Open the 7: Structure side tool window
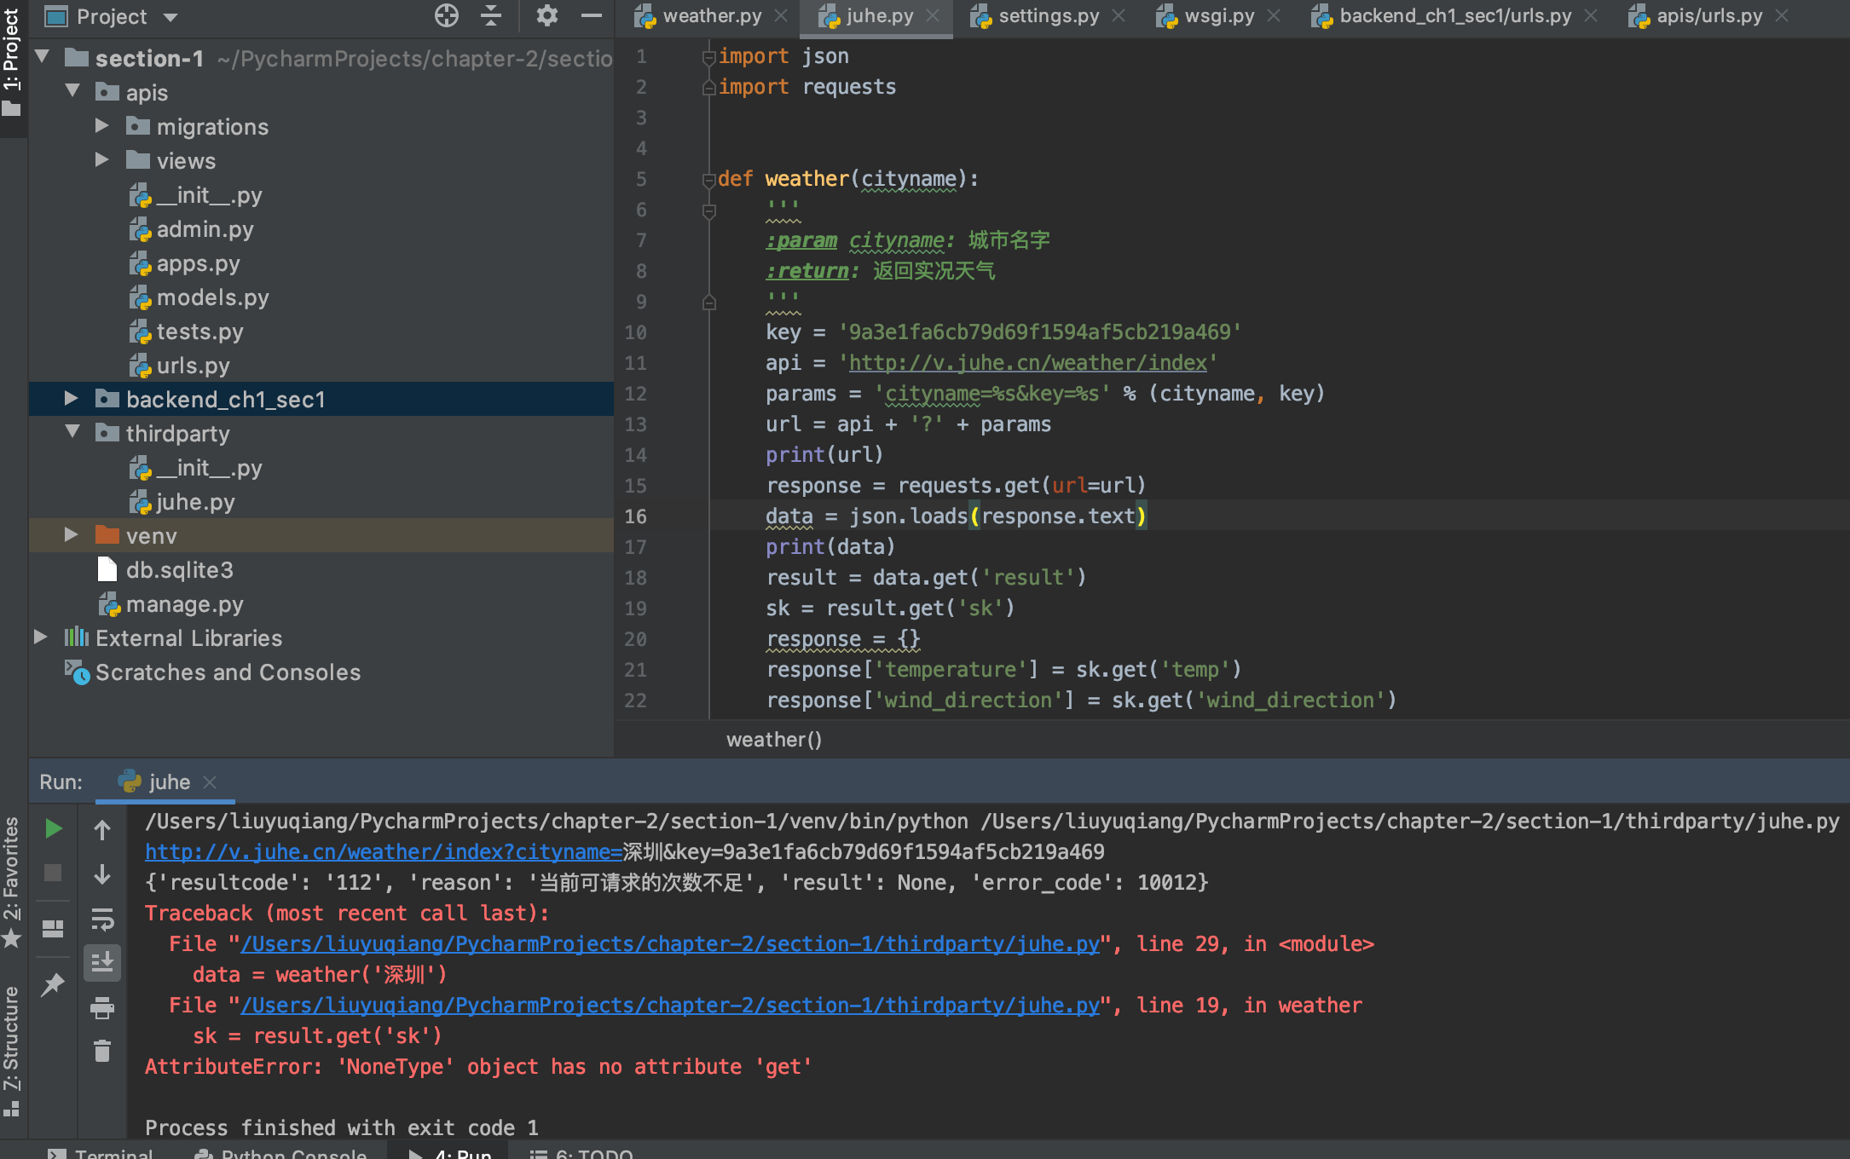 click(x=12, y=1050)
